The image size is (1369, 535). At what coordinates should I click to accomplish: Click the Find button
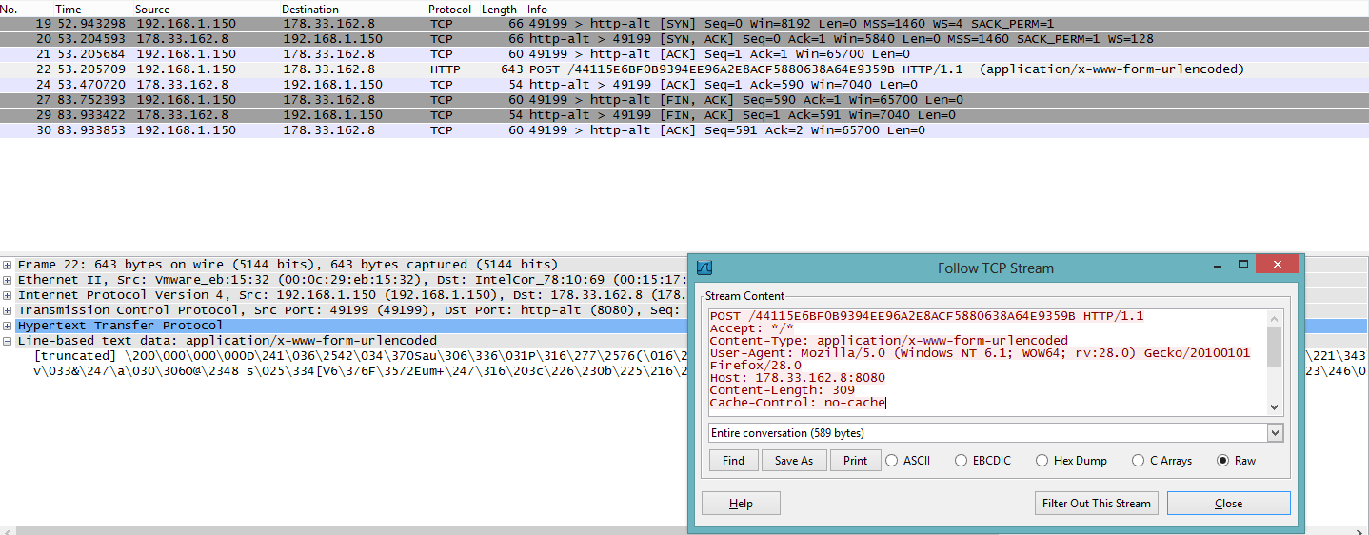(733, 461)
